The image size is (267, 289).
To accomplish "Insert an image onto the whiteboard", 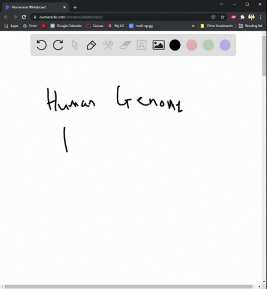I will (x=159, y=45).
